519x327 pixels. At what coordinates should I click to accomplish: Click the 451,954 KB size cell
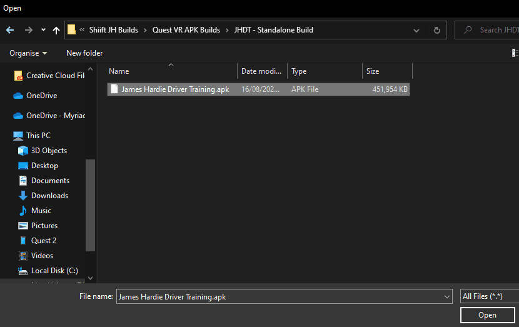coord(390,89)
